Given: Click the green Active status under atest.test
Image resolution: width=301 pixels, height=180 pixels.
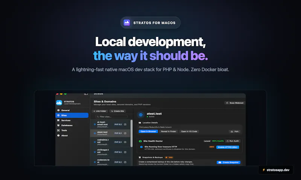Looking at the screenshot, I should (150, 116).
